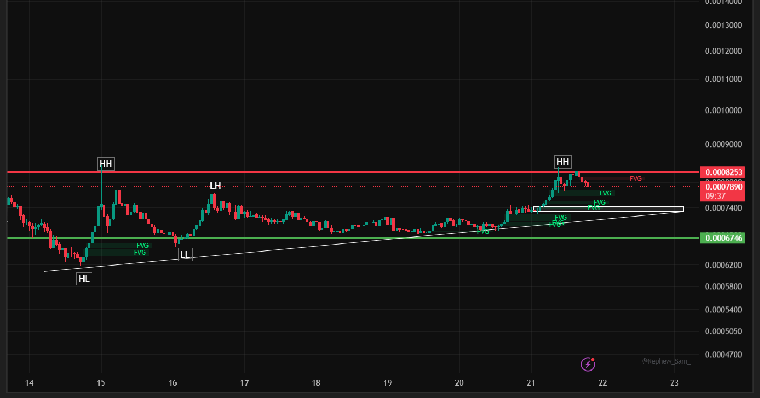The width and height of the screenshot is (760, 398).
Task: Click the bold date 17 on the time axis
Action: (244, 383)
